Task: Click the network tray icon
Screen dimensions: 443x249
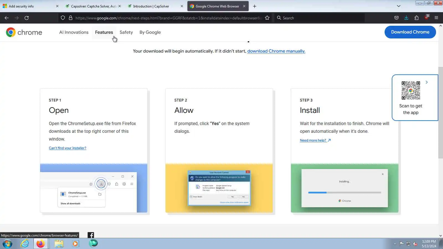Action: 408,244
